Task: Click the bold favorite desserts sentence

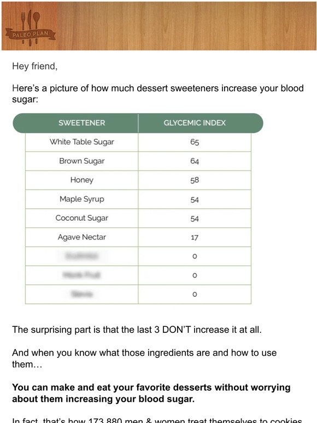Action: pos(151,393)
